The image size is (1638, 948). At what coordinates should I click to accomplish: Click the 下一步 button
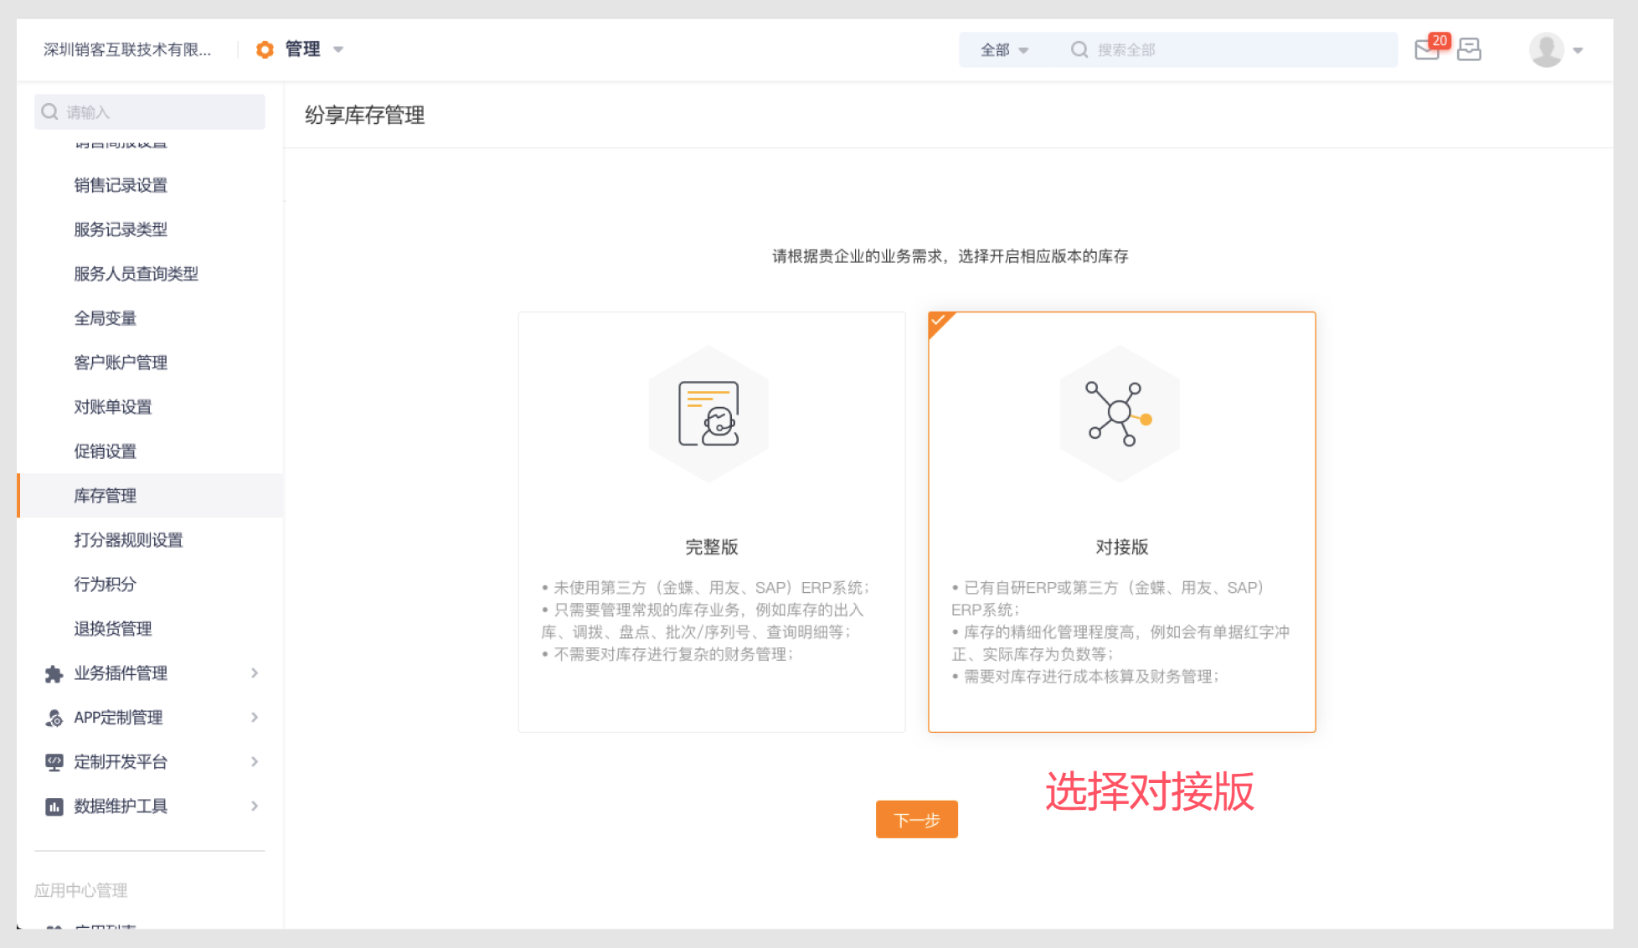point(916,820)
